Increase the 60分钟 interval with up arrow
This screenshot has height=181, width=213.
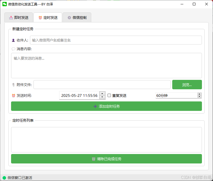point(200,94)
